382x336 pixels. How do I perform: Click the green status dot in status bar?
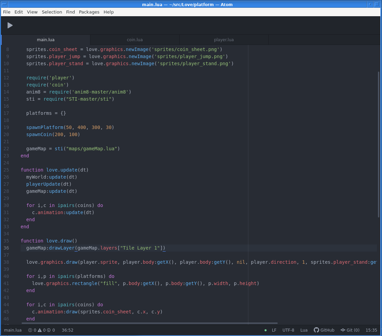[x=266, y=330]
